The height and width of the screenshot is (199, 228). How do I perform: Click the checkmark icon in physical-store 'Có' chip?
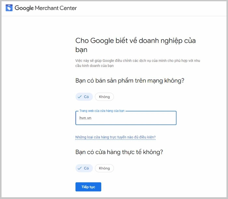click(x=80, y=168)
